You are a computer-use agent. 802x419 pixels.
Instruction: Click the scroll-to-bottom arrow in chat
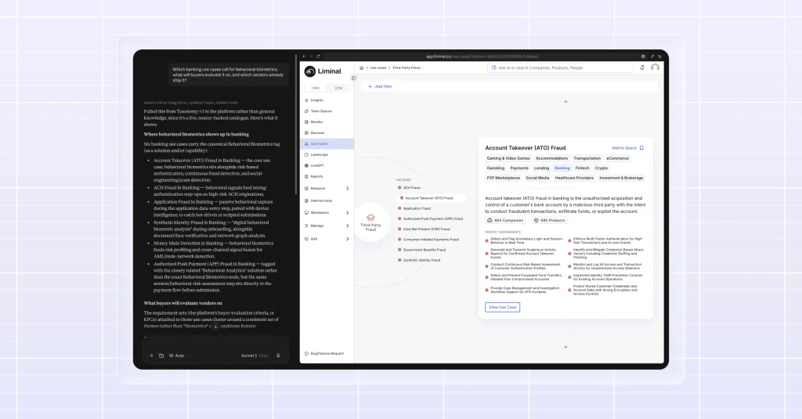[x=215, y=326]
